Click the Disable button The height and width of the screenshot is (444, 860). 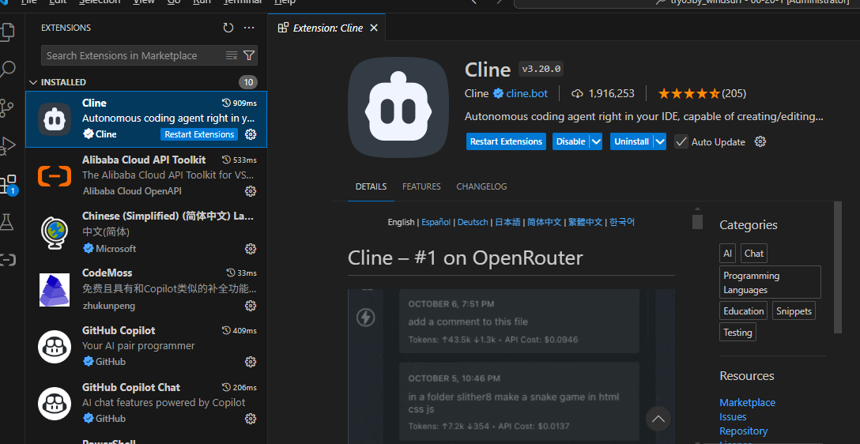pos(571,141)
